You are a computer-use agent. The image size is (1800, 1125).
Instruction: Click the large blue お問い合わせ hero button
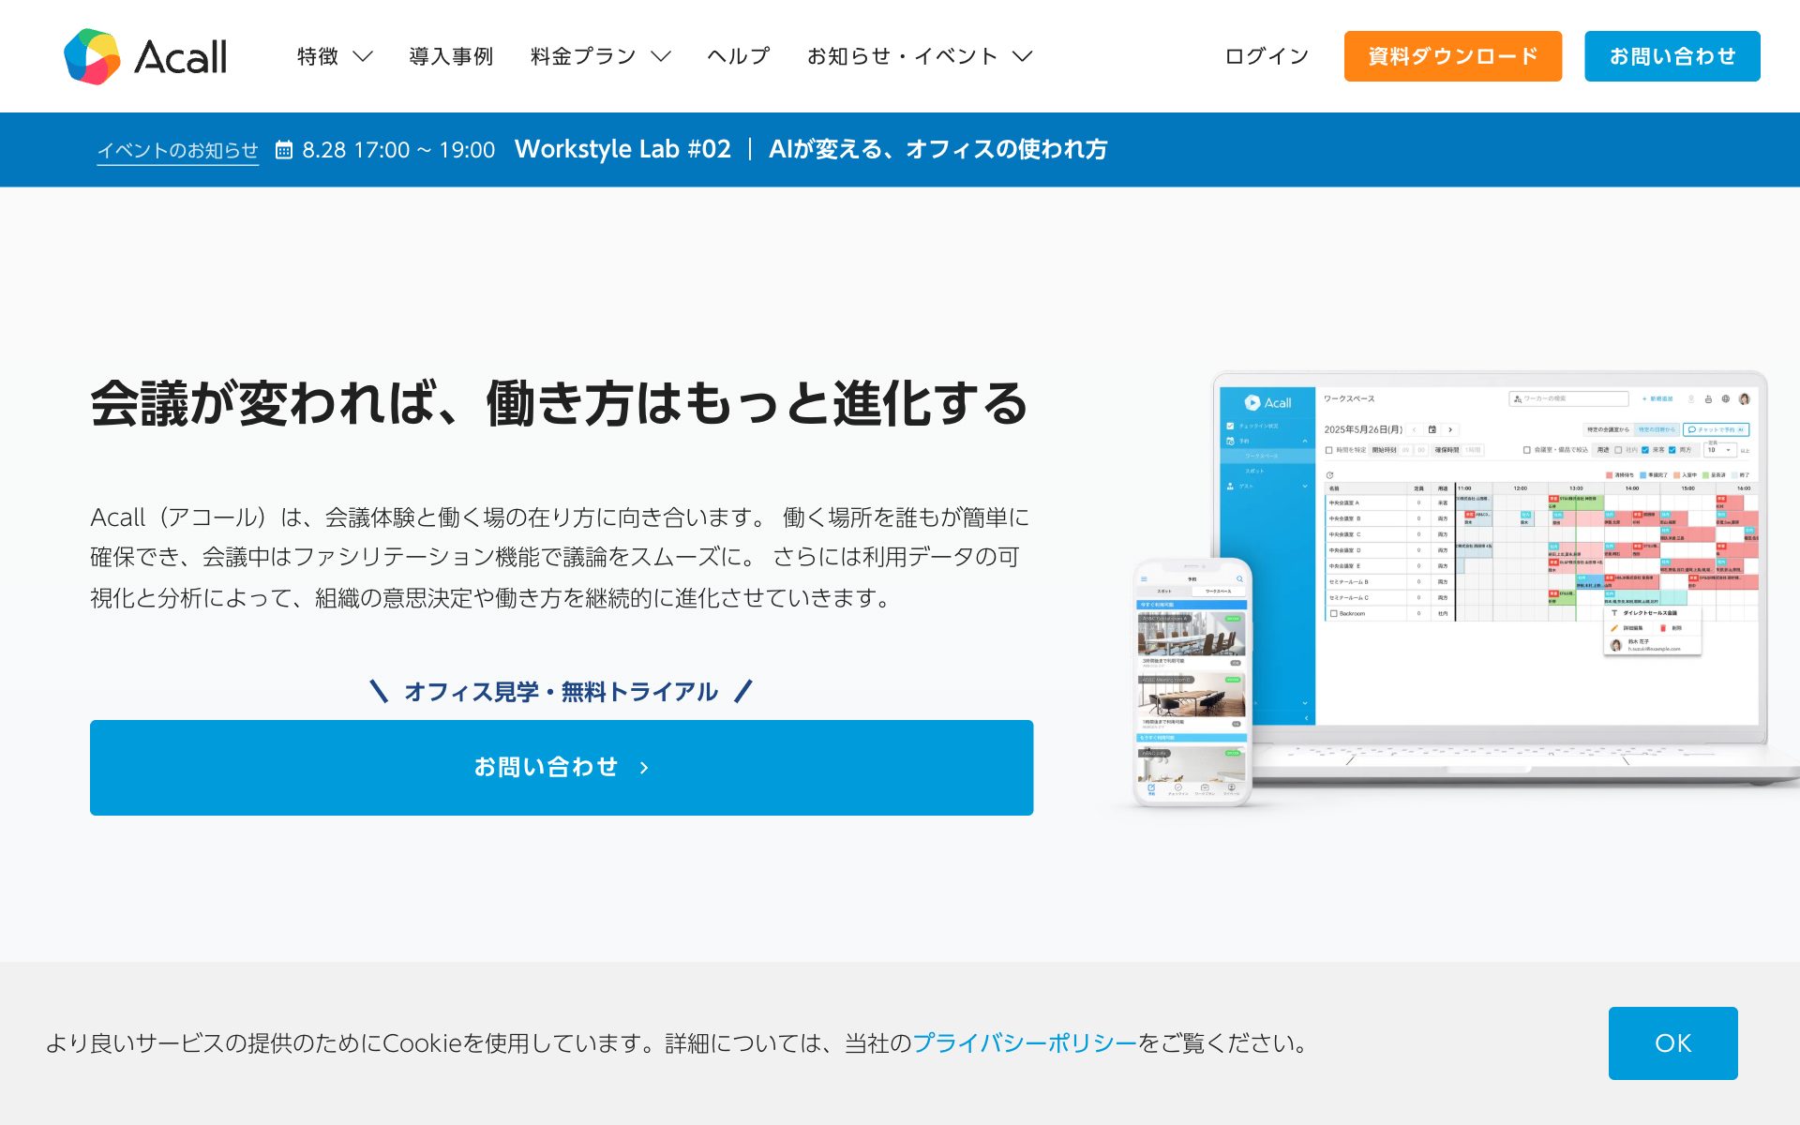coord(562,768)
